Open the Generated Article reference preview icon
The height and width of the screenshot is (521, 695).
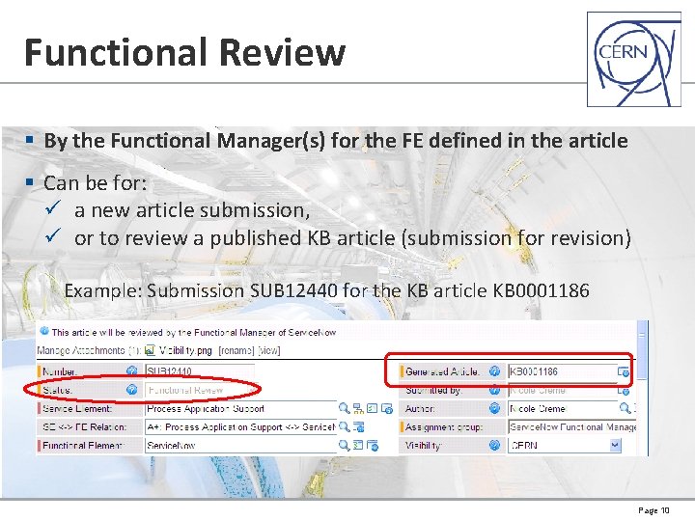624,371
